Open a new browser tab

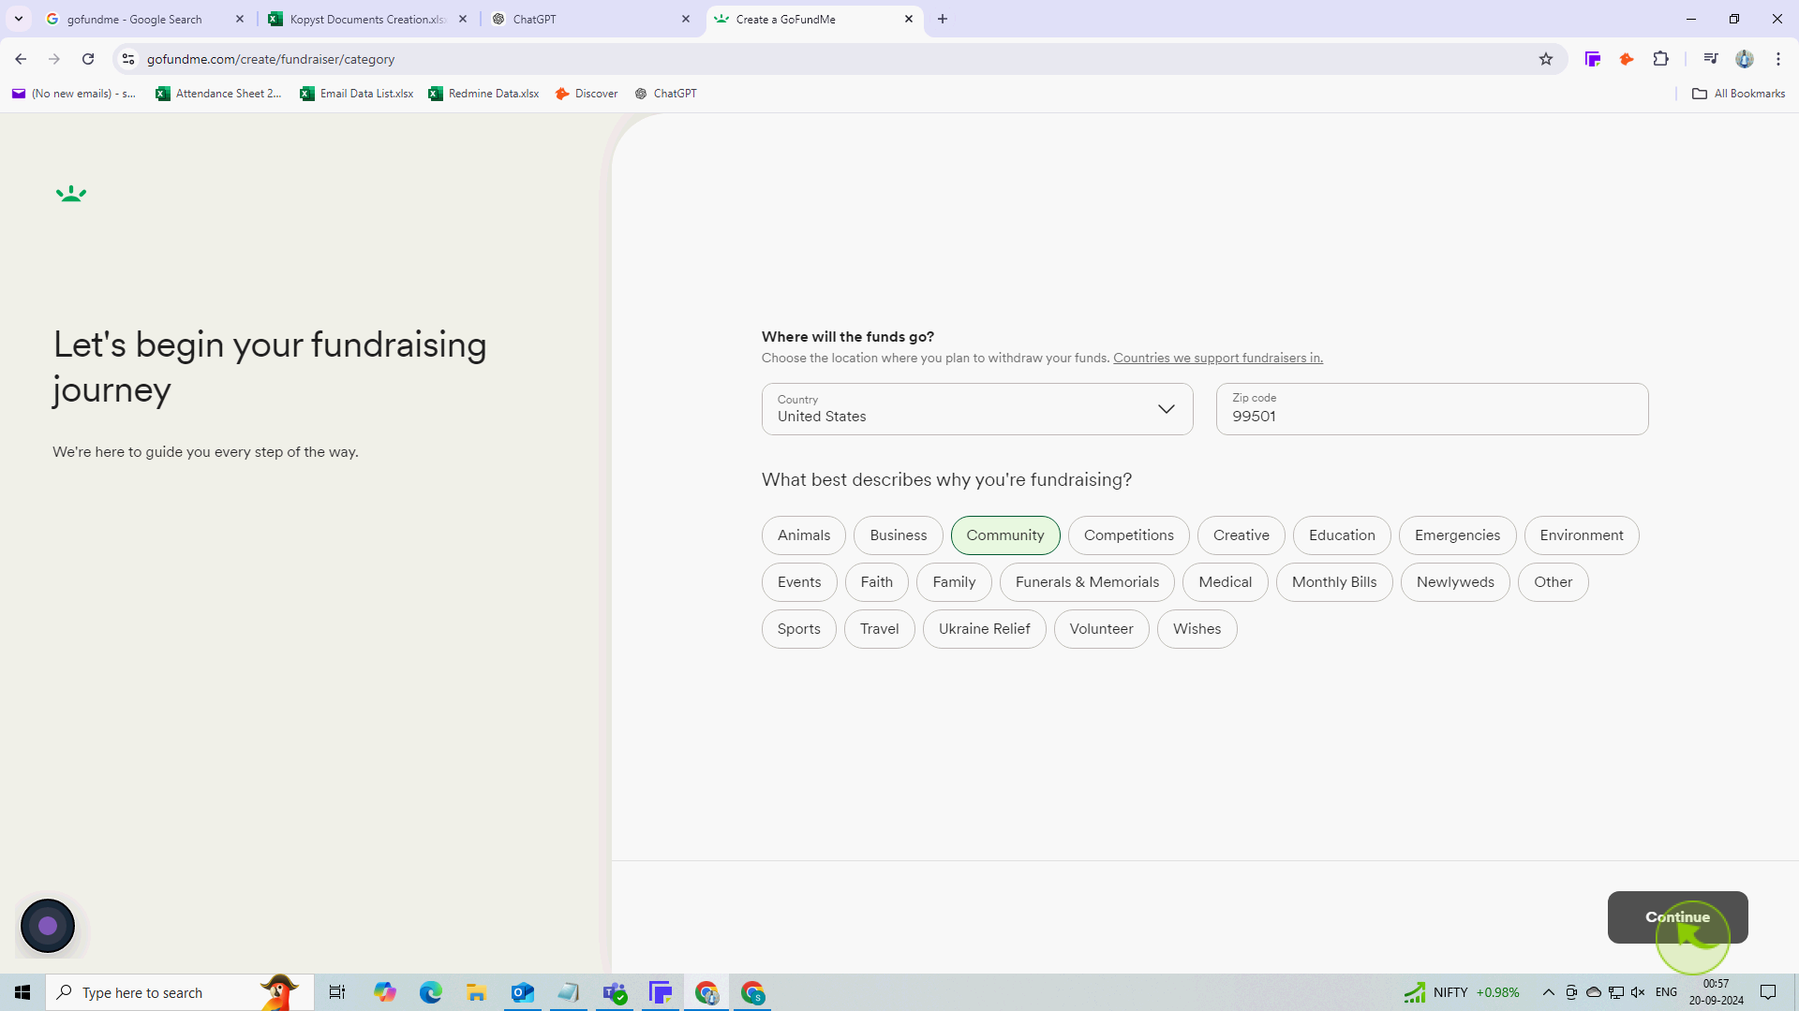click(x=943, y=19)
